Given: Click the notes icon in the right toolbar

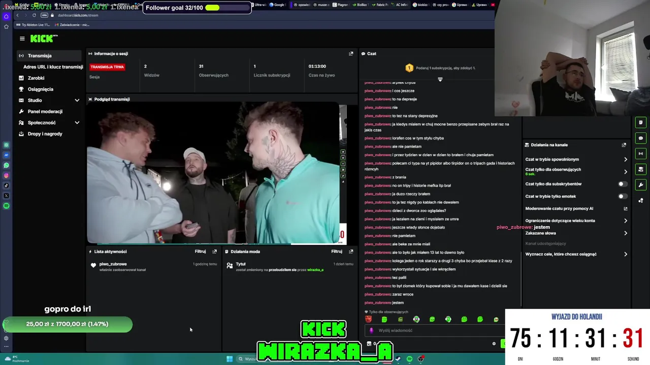Looking at the screenshot, I should pos(641,122).
